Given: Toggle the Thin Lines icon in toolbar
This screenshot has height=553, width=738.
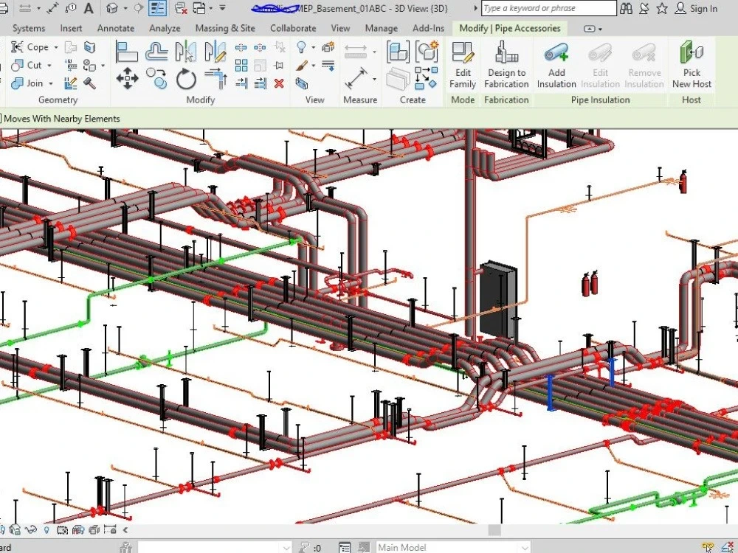Looking at the screenshot, I should (157, 8).
